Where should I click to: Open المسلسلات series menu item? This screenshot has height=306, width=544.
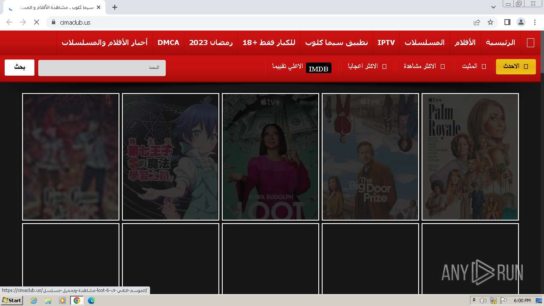pos(425,42)
